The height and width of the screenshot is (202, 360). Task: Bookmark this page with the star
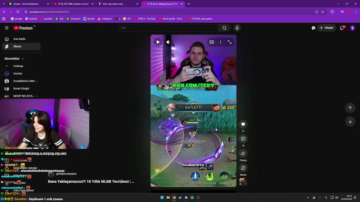click(x=323, y=12)
